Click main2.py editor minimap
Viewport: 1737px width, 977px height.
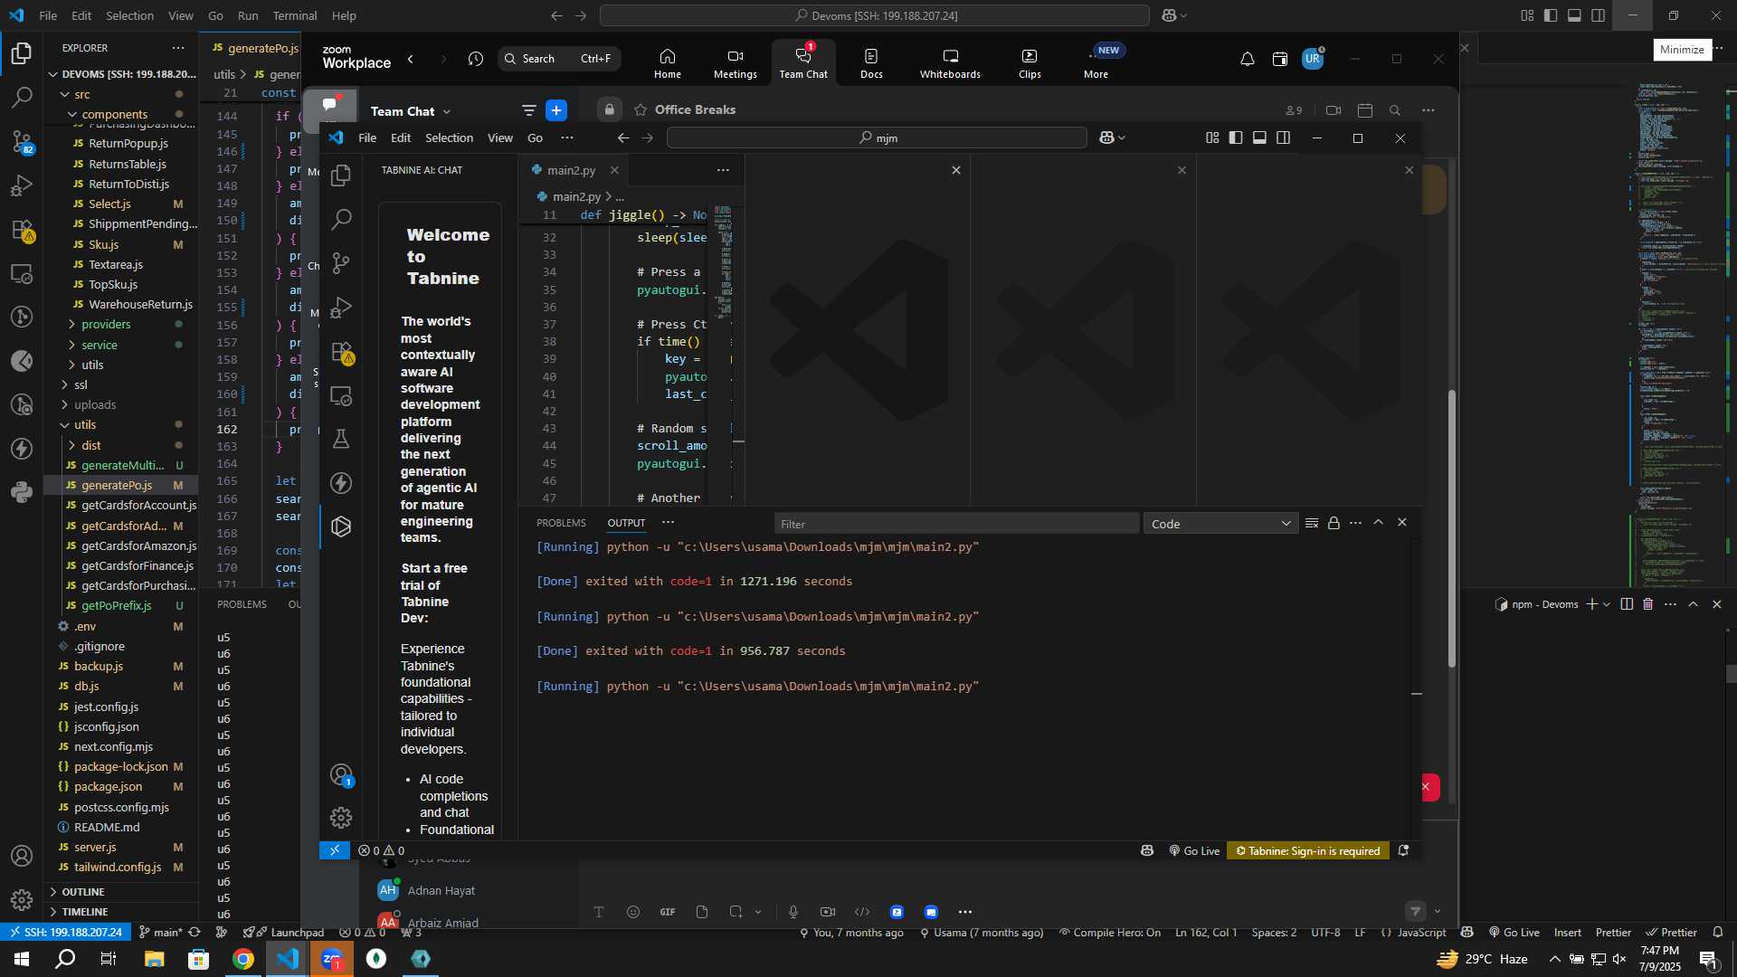pos(723,262)
